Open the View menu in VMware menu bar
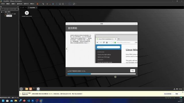This screenshot has height=103, width=184. pyautogui.click(x=14, y=4)
